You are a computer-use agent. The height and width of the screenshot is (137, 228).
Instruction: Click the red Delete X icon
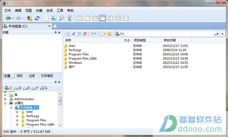tap(85, 34)
